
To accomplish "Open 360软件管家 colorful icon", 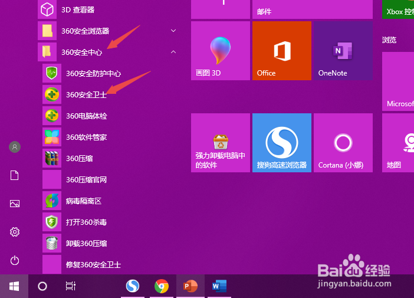I will coord(52,137).
